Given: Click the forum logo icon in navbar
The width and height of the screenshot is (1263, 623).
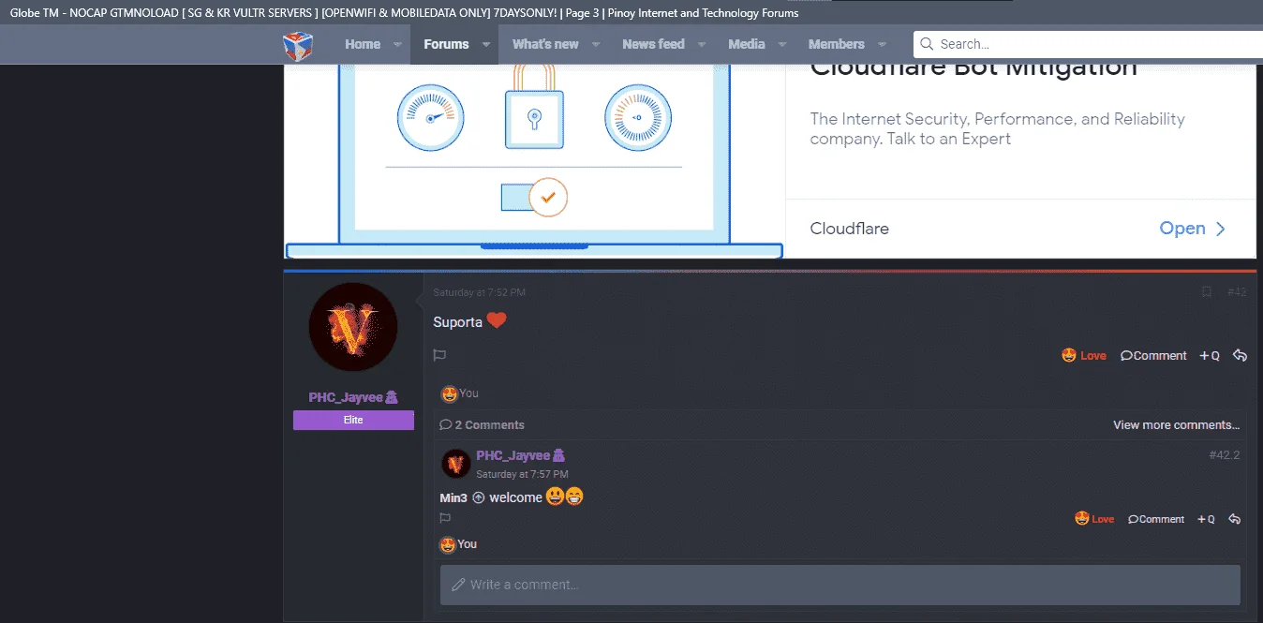Looking at the screenshot, I should (298, 44).
